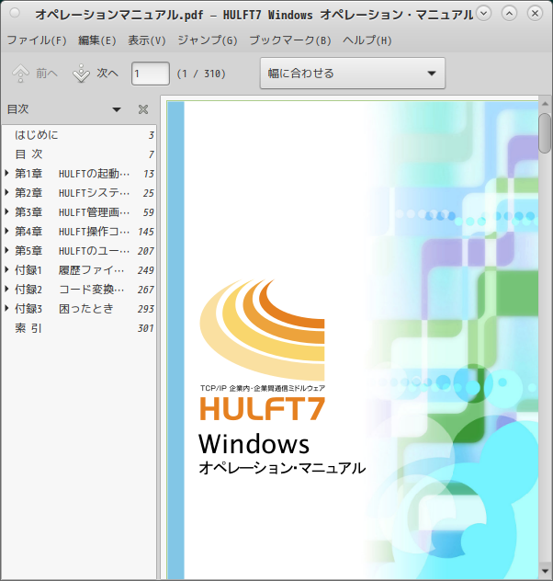Open the 目次 sidebar selector dropdown arrow
This screenshot has width=553, height=581.
pos(117,109)
